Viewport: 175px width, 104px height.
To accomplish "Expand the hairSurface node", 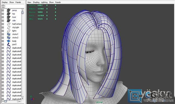I will click(x=3, y=24).
